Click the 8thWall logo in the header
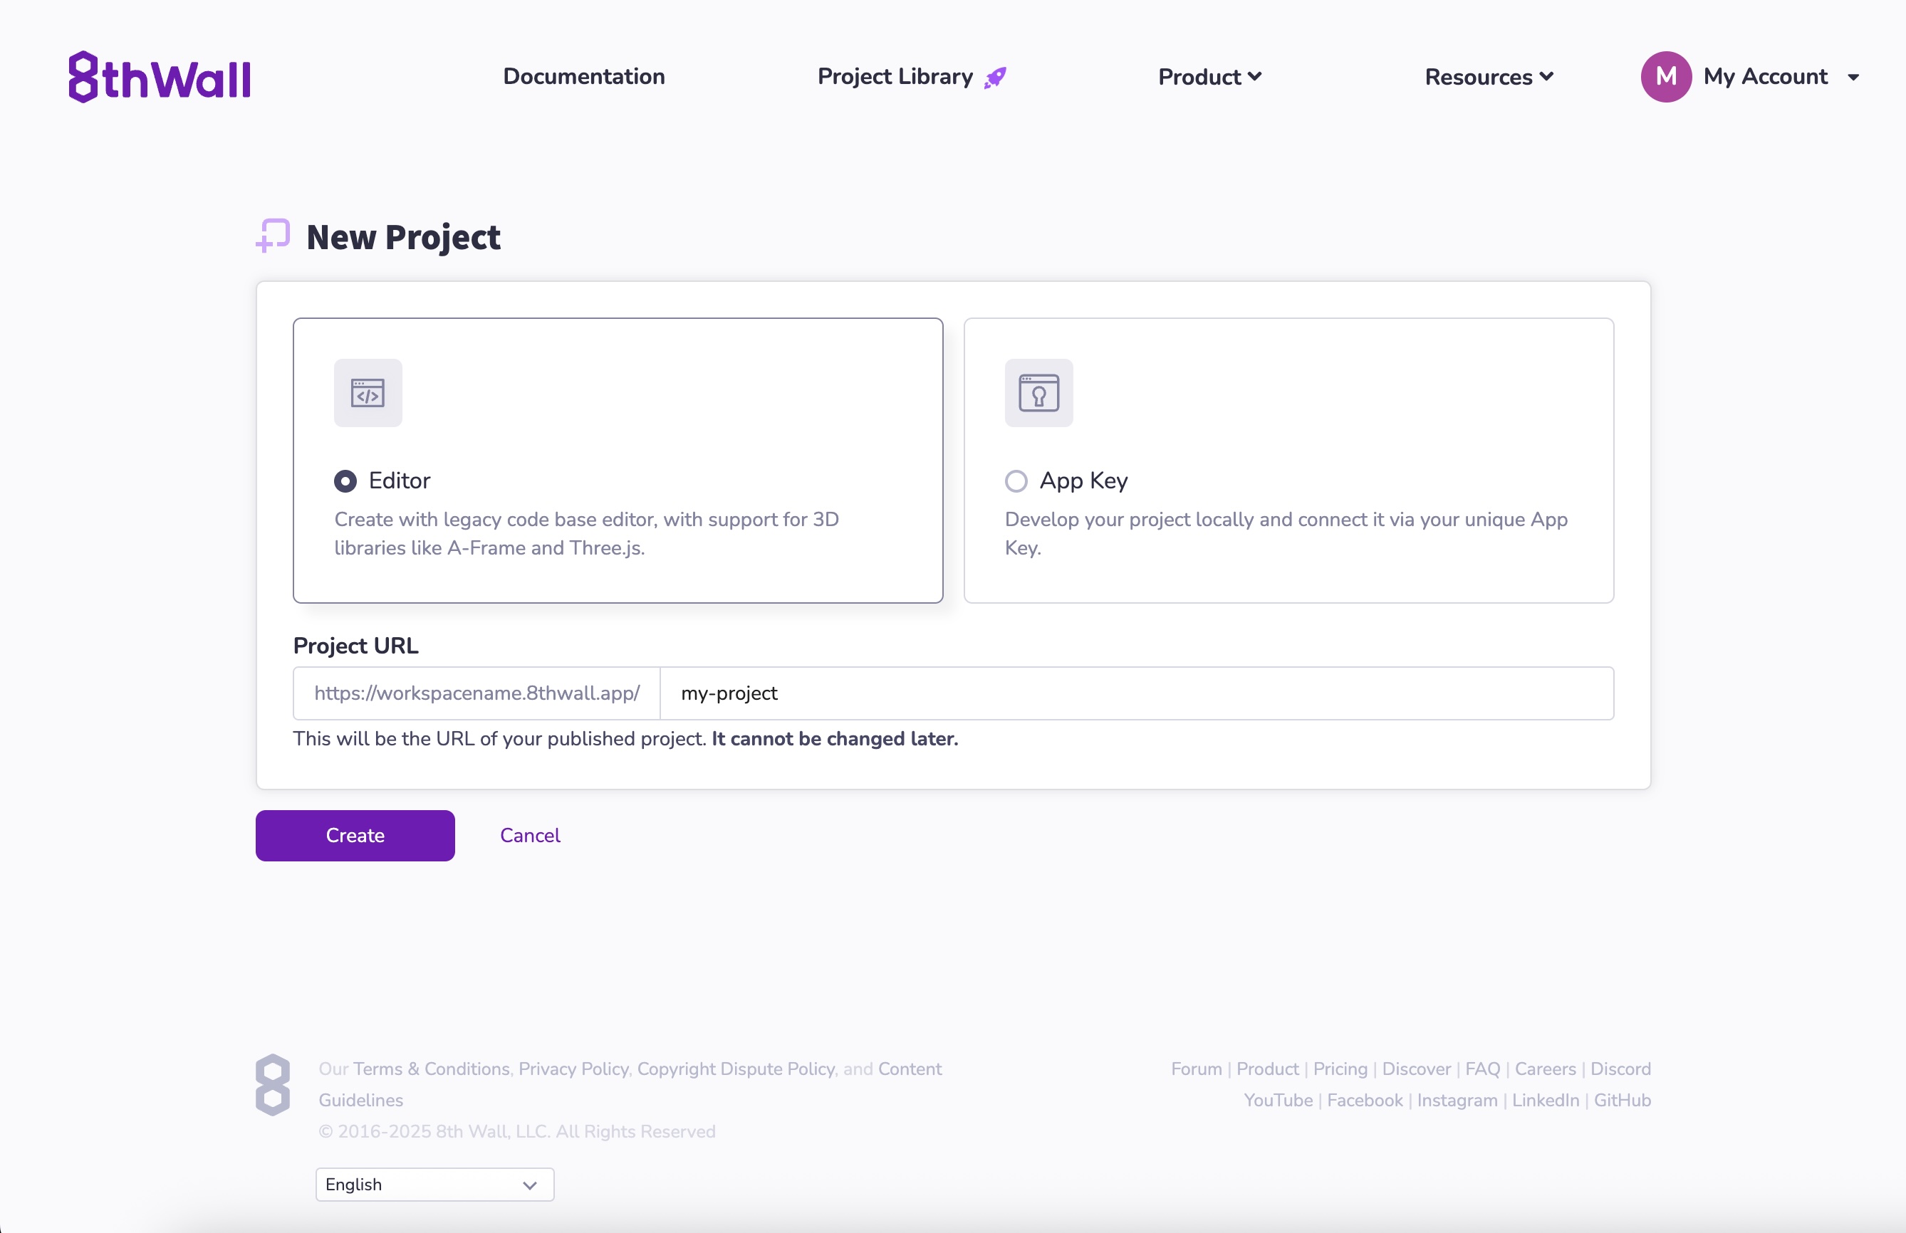The height and width of the screenshot is (1233, 1906). (x=159, y=76)
